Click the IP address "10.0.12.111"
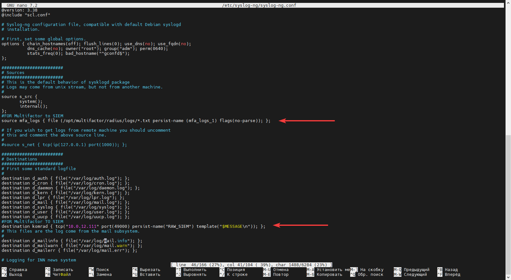The width and height of the screenshot is (511, 280). coord(82,226)
